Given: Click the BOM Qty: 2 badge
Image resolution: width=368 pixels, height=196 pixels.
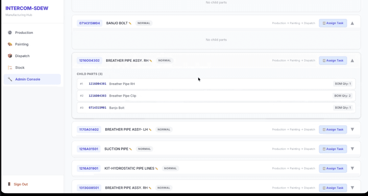Looking at the screenshot, I should 342,96.
